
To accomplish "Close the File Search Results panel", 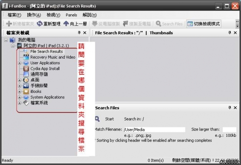I will point(235,33).
